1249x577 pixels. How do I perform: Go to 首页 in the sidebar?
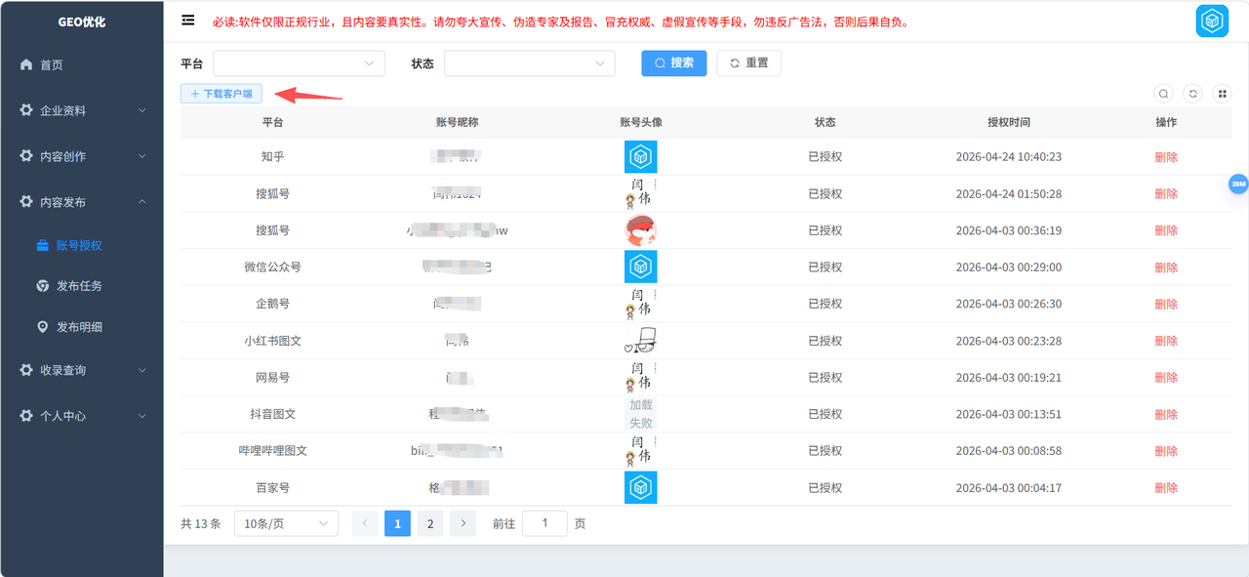[82, 64]
